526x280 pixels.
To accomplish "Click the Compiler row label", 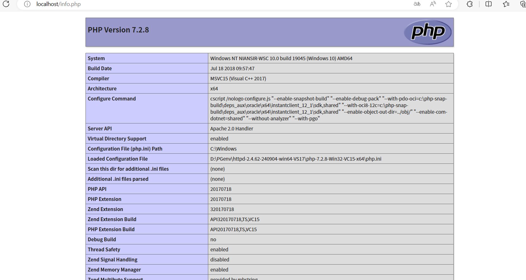I will (x=98, y=78).
